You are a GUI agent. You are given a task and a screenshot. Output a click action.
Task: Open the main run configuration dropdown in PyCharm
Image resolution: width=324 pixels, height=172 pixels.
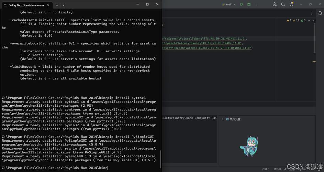[228, 4]
